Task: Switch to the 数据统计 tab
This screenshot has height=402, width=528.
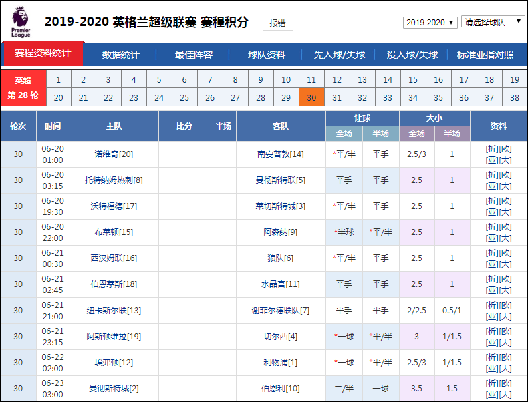Action: click(120, 55)
